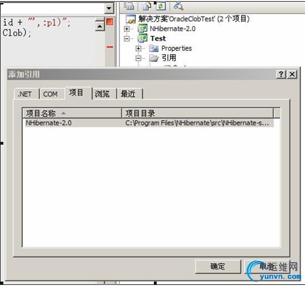Click the dialog help question mark button
Screen dimensions: 305x286
281,74
